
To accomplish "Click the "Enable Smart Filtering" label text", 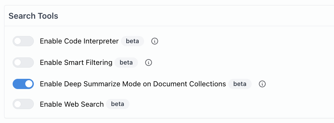I will coord(76,63).
